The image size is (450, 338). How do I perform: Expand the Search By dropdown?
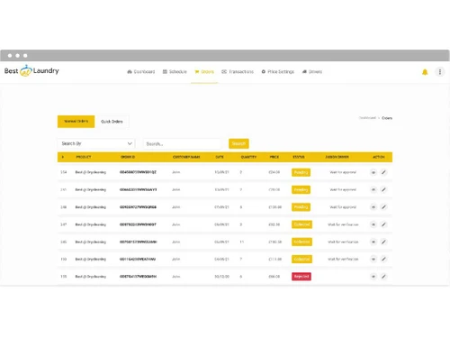click(x=96, y=143)
